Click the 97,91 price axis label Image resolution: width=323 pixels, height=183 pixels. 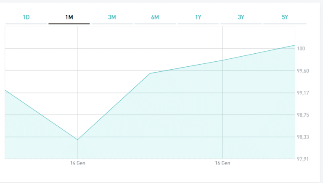(303, 159)
